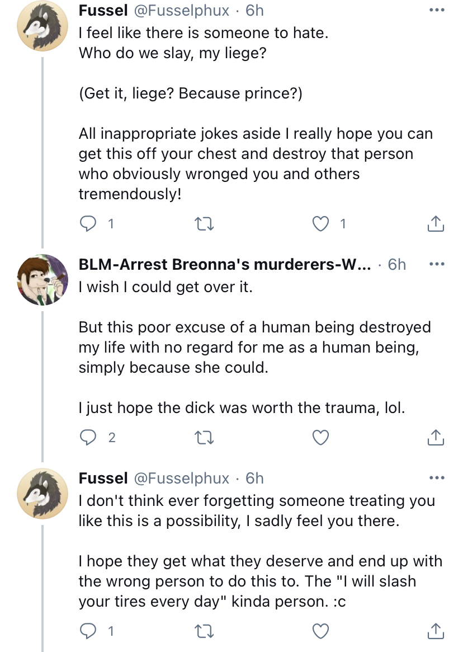
Task: Open the BLM-Arrest Breonna's murderers display name
Action: pyautogui.click(x=224, y=265)
